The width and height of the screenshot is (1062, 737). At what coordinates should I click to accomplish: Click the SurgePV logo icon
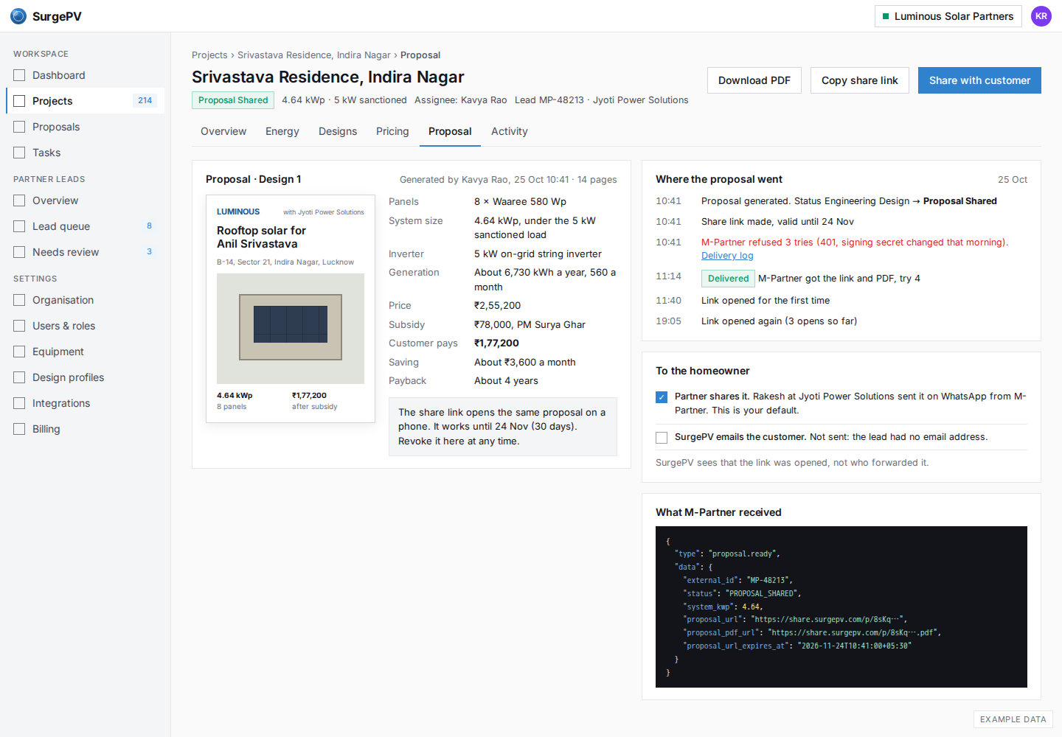[x=18, y=16]
